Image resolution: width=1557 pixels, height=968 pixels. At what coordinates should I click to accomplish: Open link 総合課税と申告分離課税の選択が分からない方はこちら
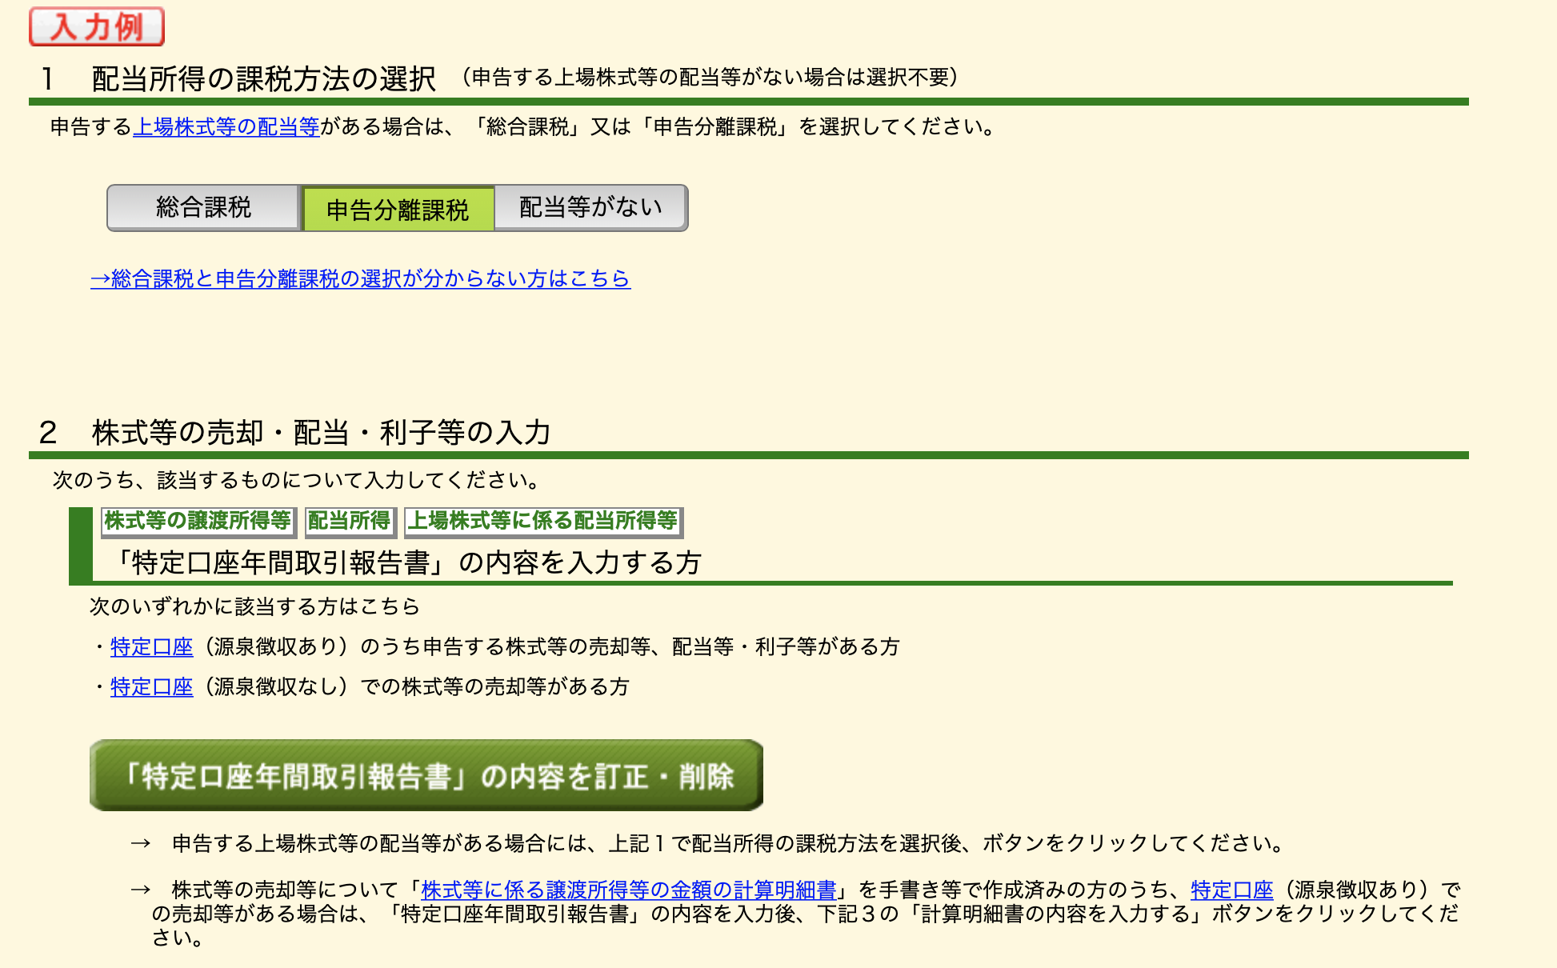pos(361,278)
